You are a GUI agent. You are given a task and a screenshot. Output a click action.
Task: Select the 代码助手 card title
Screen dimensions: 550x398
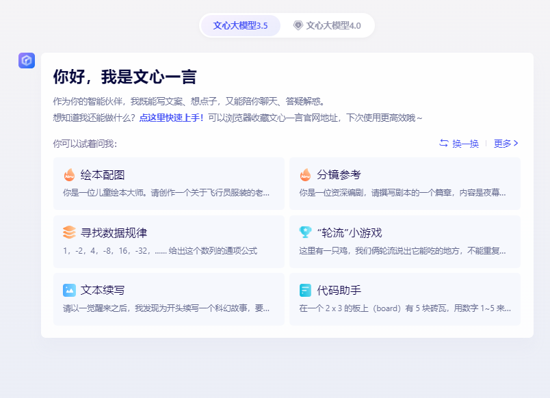[x=339, y=291]
